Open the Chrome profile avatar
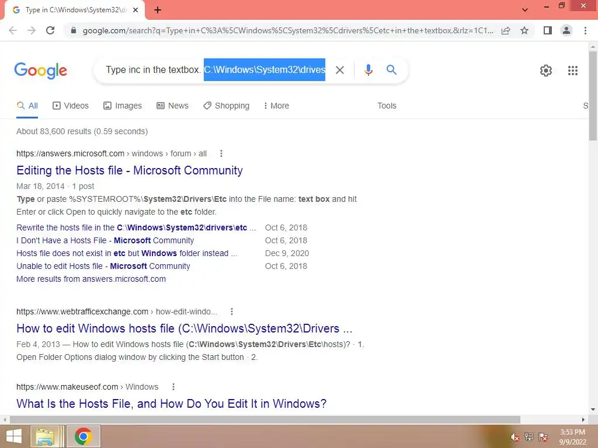 click(x=566, y=30)
